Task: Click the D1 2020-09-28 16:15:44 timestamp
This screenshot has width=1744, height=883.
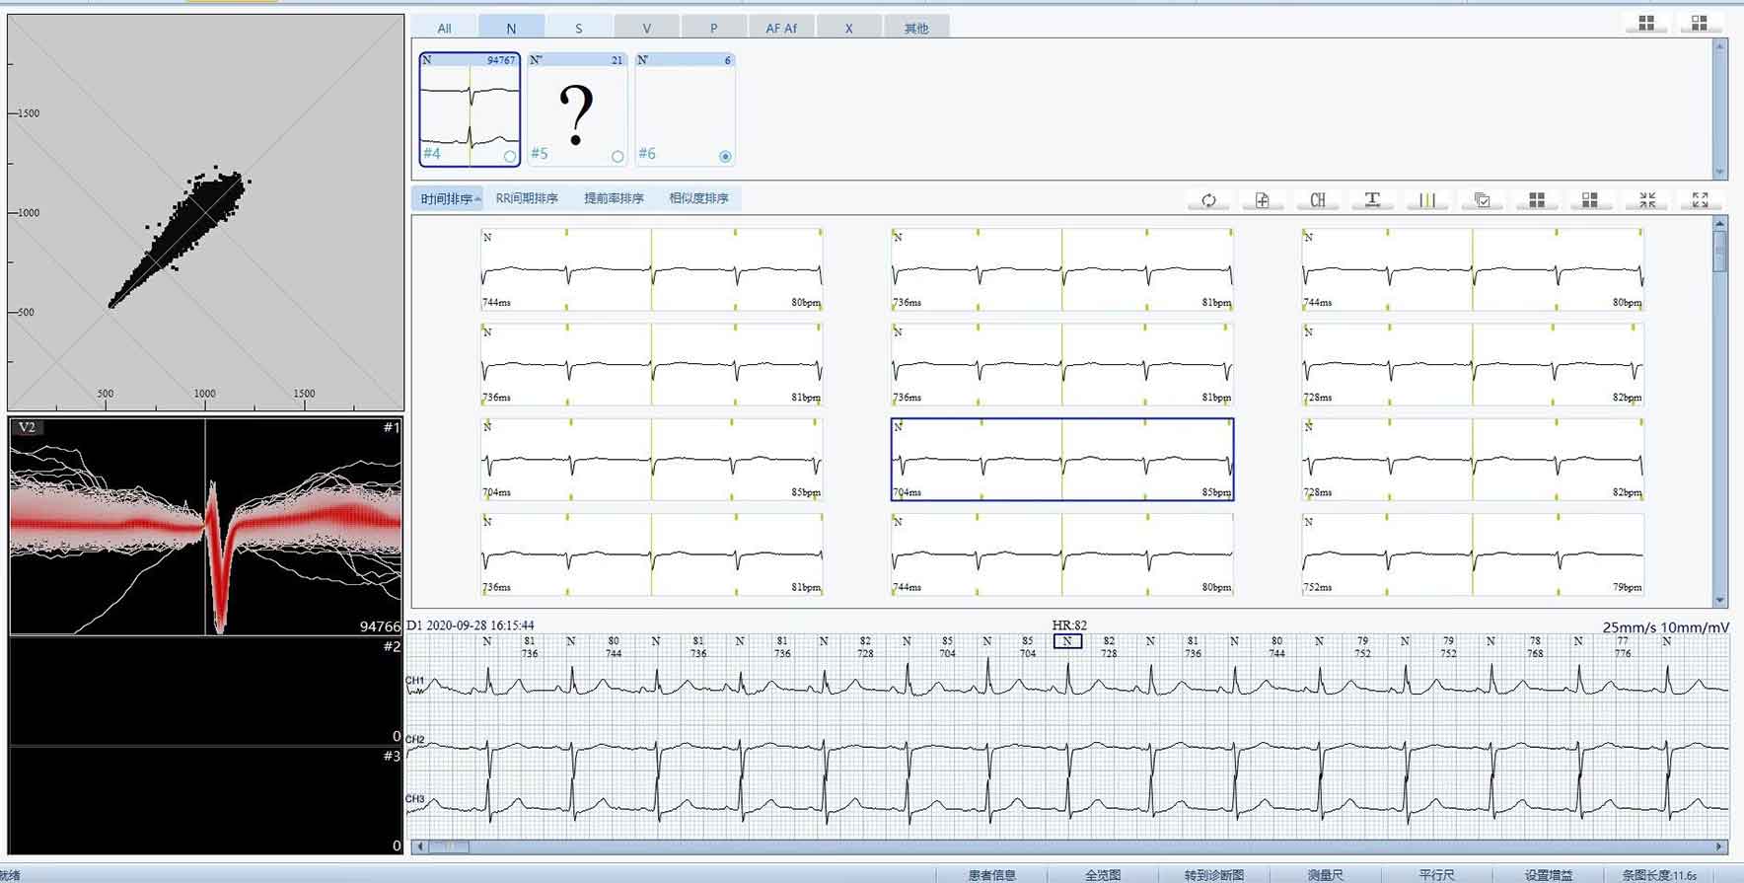Action: click(471, 625)
